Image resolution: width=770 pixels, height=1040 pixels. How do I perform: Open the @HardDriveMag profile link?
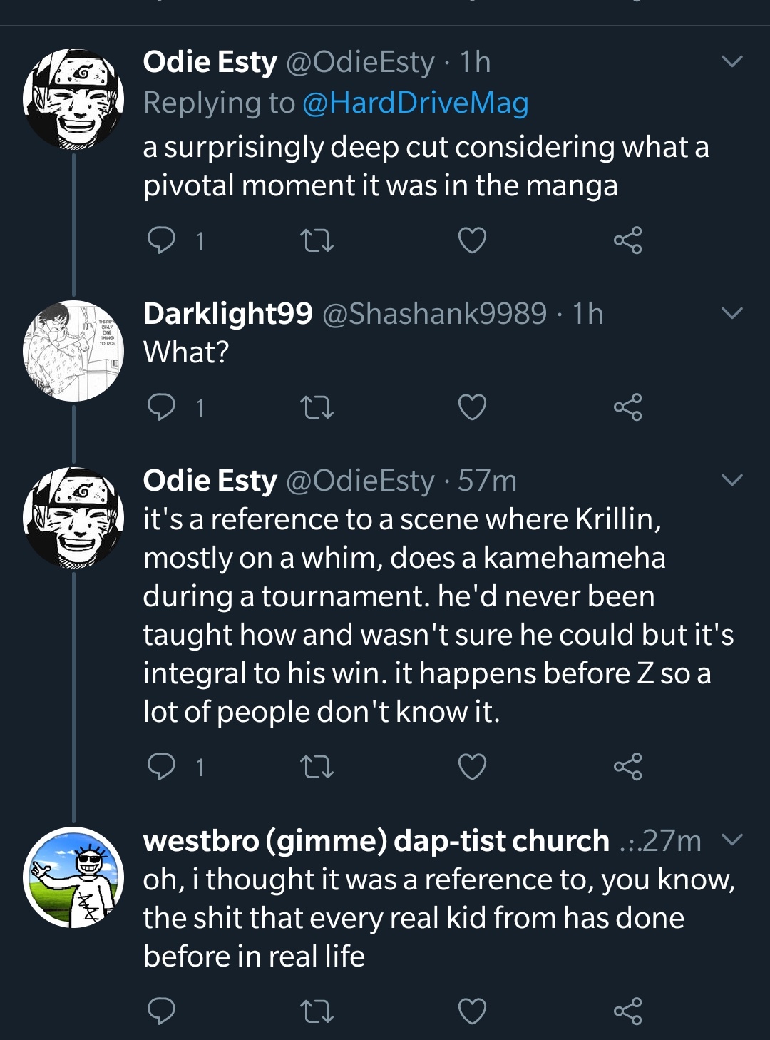tap(415, 103)
